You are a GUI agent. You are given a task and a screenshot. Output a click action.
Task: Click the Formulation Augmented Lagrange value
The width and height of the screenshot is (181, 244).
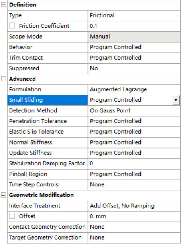point(134,90)
